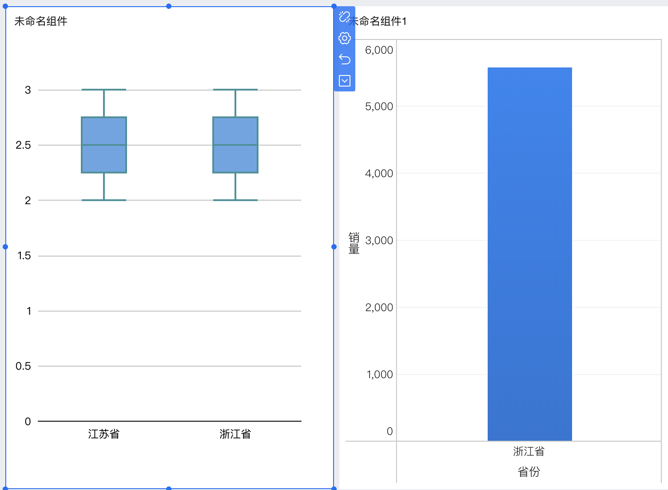This screenshot has width=668, height=490.
Task: Click the 6,000 y-axis value
Action: point(379,50)
